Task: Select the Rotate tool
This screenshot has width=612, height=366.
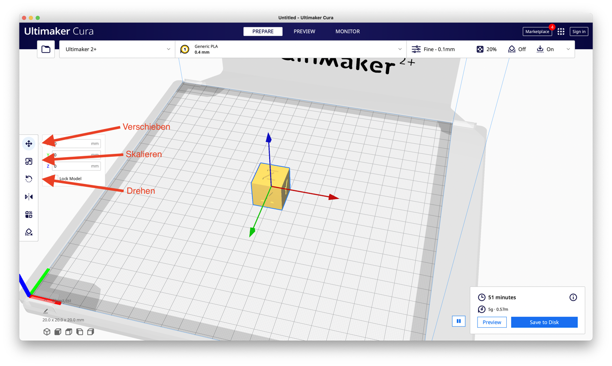Action: coord(29,179)
